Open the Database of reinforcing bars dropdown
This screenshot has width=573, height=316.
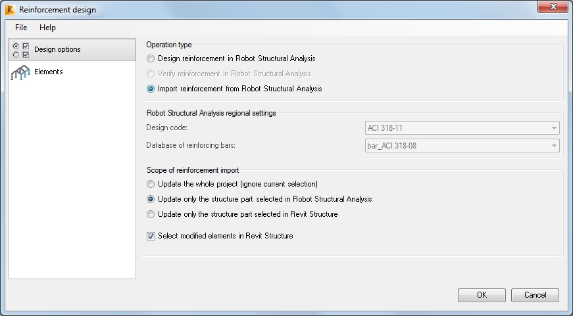pyautogui.click(x=462, y=146)
